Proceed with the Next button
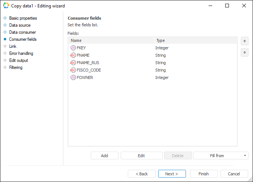This screenshot has width=253, height=182. pos(172,174)
